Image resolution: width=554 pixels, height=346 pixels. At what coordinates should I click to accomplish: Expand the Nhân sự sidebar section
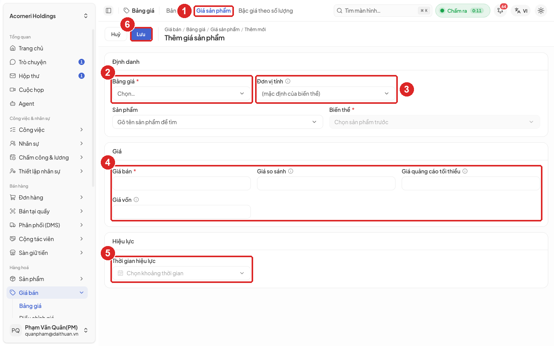pyautogui.click(x=47, y=144)
